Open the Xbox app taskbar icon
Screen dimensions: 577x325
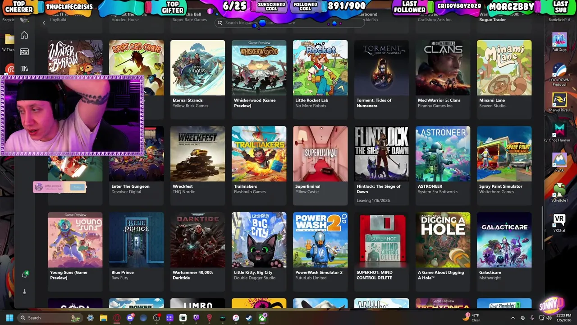pyautogui.click(x=262, y=318)
